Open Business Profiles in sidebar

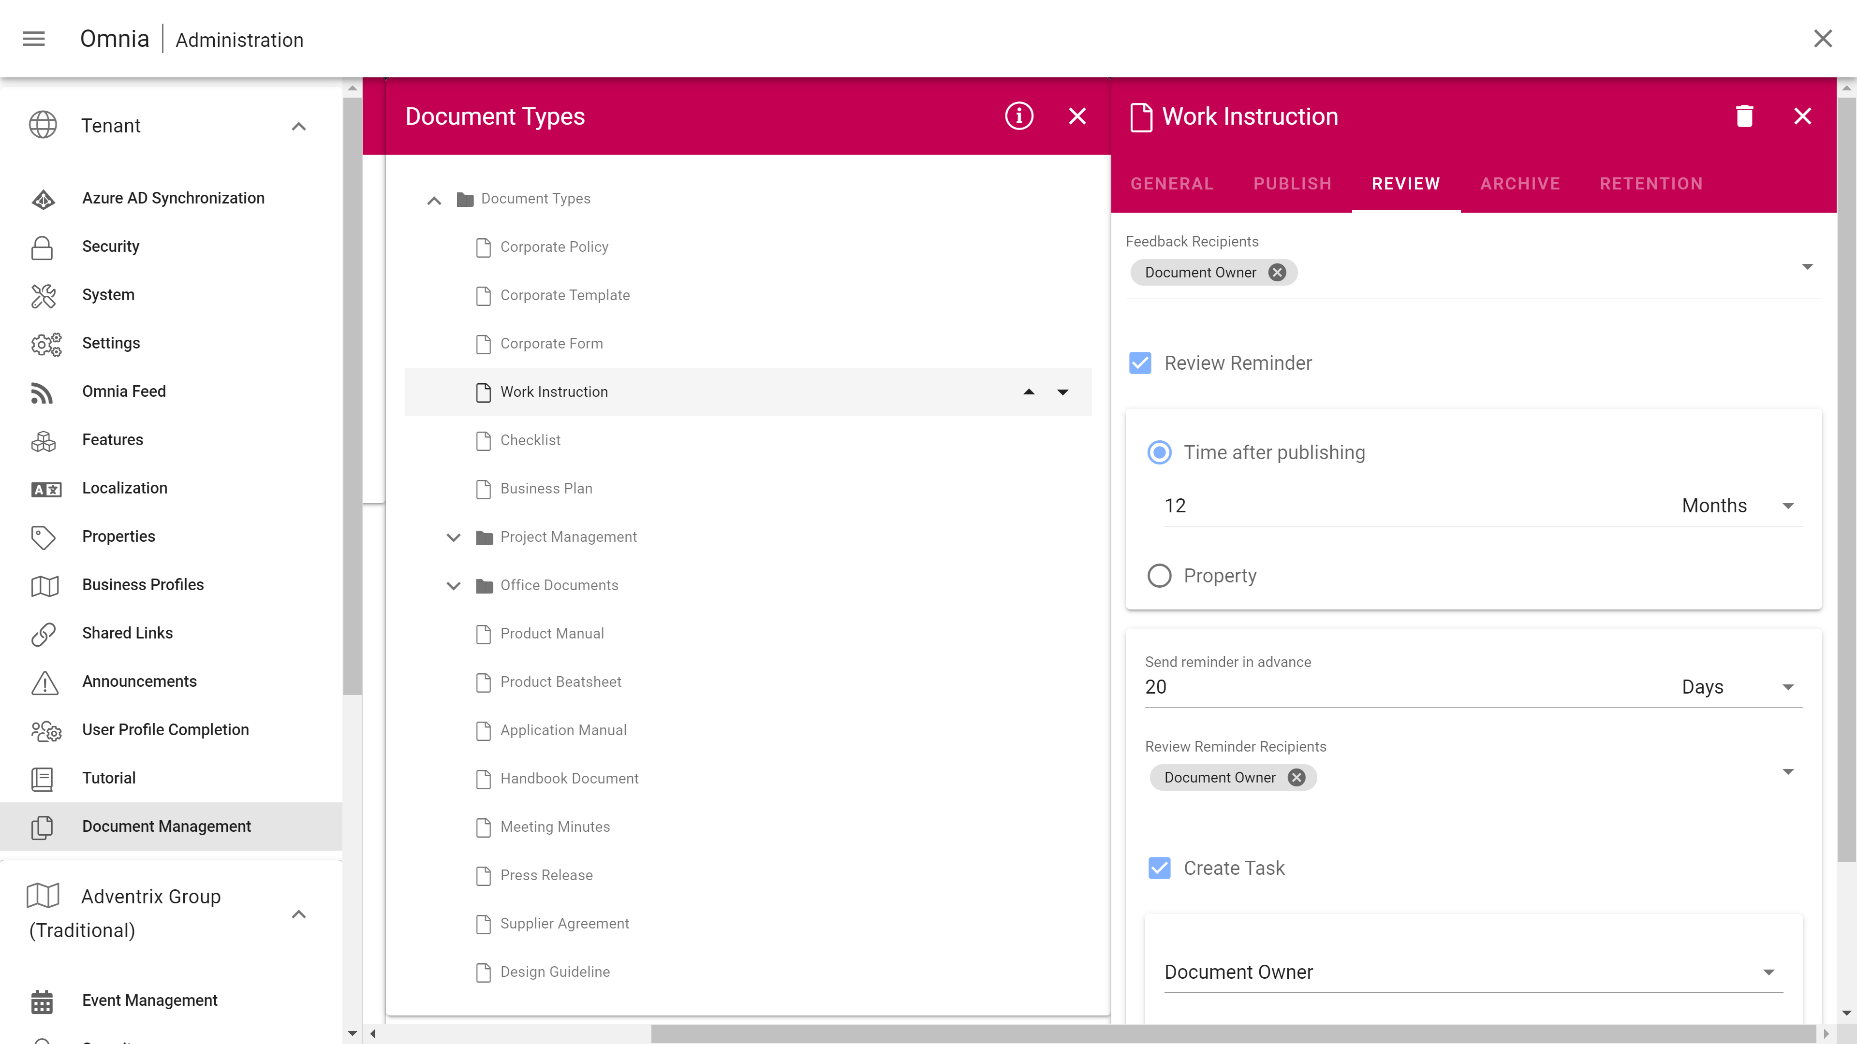coord(143,584)
